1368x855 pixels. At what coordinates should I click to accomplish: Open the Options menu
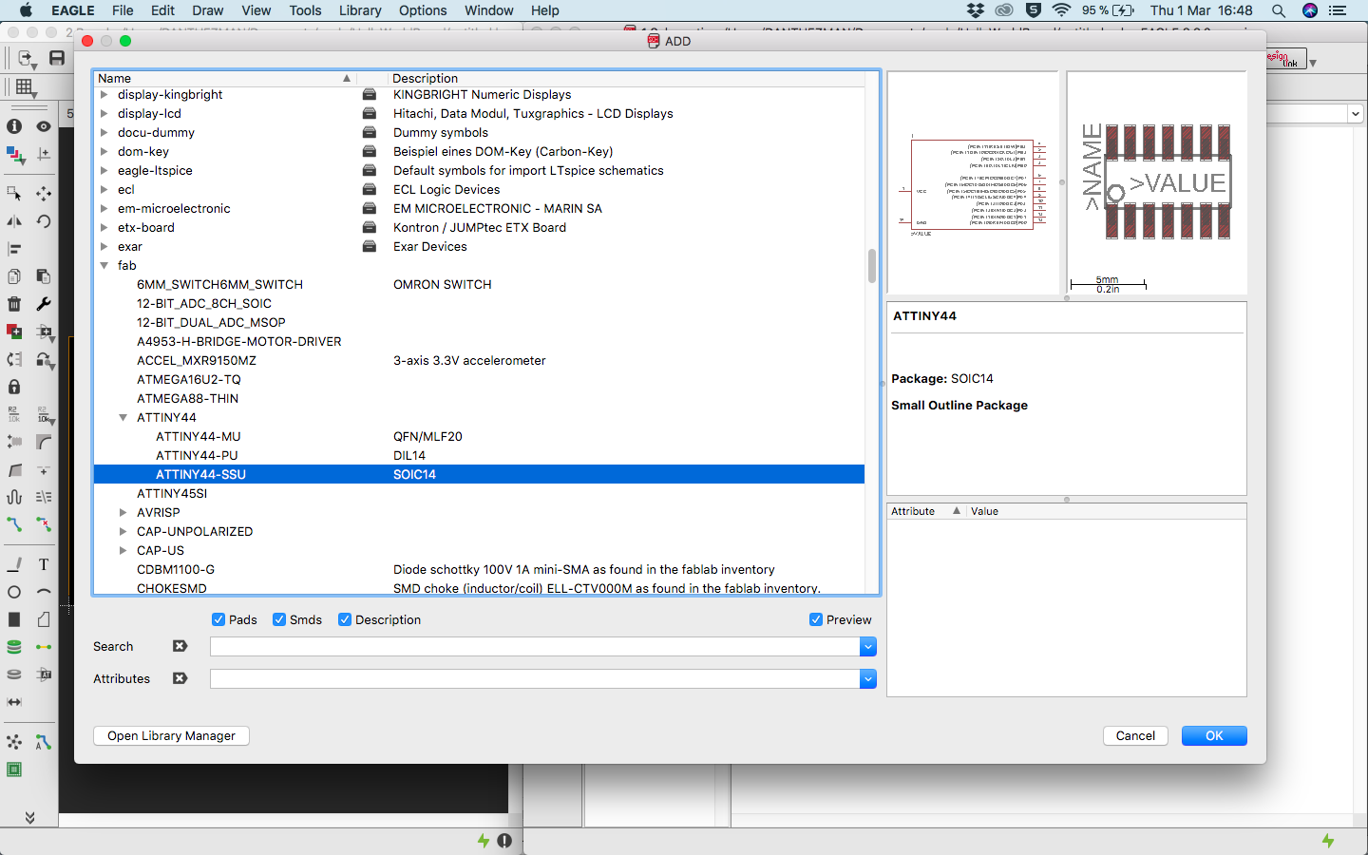[423, 10]
